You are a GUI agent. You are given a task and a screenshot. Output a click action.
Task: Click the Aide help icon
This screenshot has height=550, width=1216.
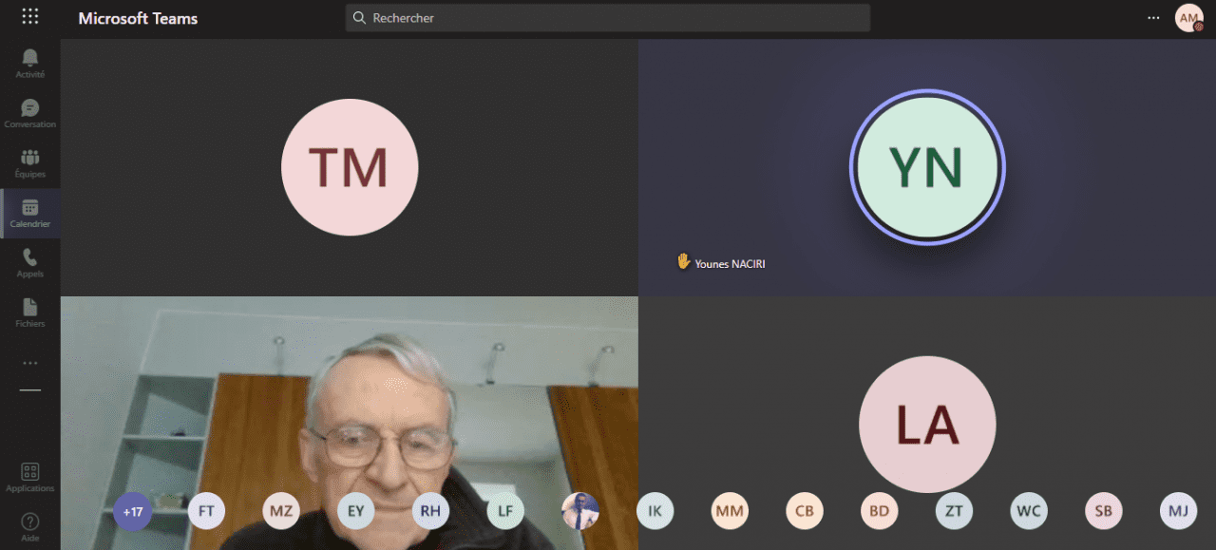(29, 526)
